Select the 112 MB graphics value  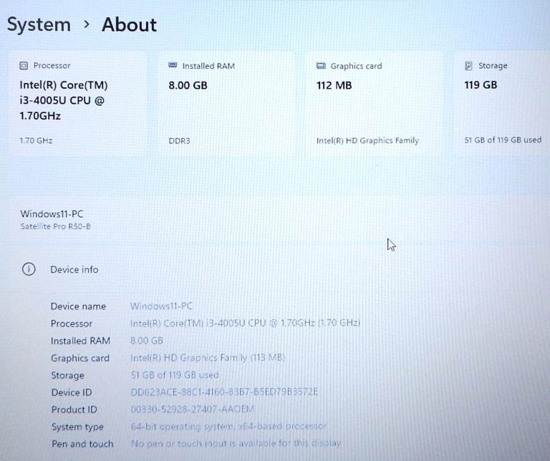[334, 85]
